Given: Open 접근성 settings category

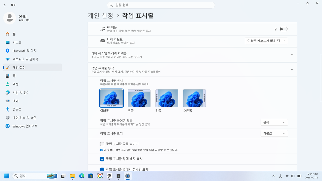Looking at the screenshot, I should click(x=32, y=109).
